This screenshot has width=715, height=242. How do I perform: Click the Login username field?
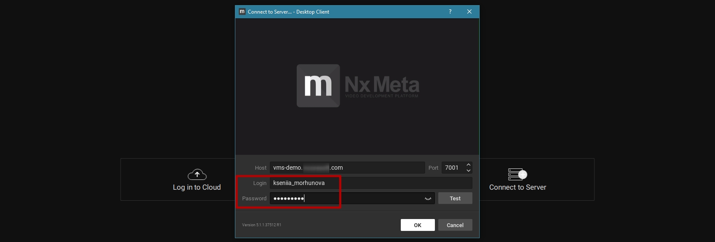pyautogui.click(x=371, y=183)
